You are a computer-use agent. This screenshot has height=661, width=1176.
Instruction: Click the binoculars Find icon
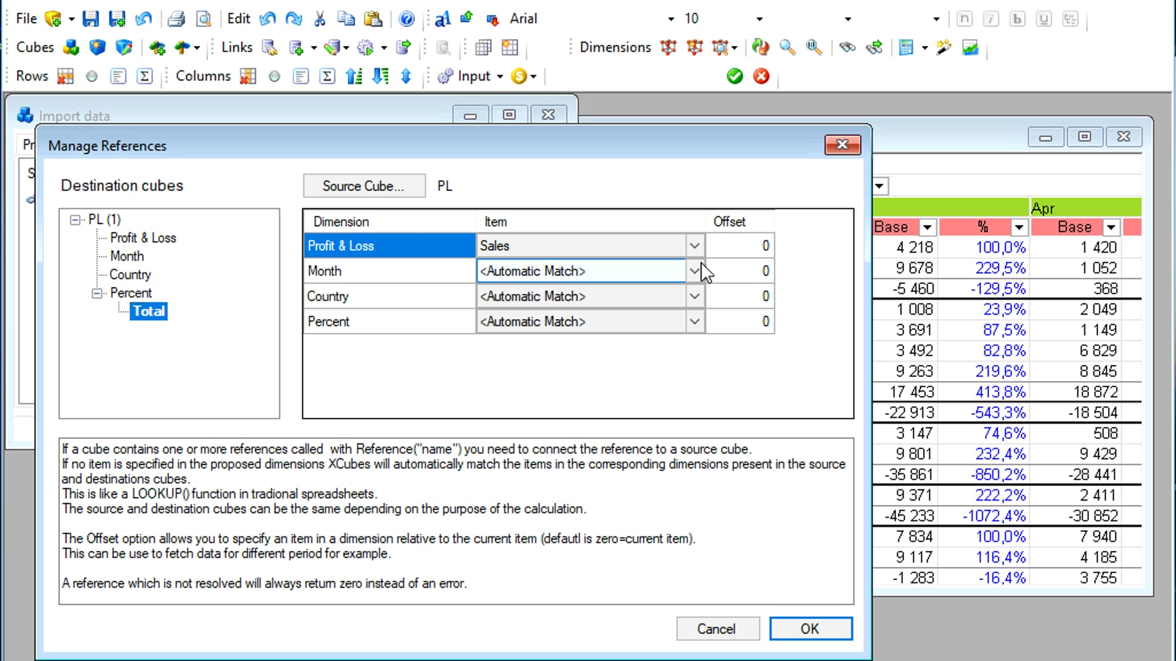coord(847,47)
